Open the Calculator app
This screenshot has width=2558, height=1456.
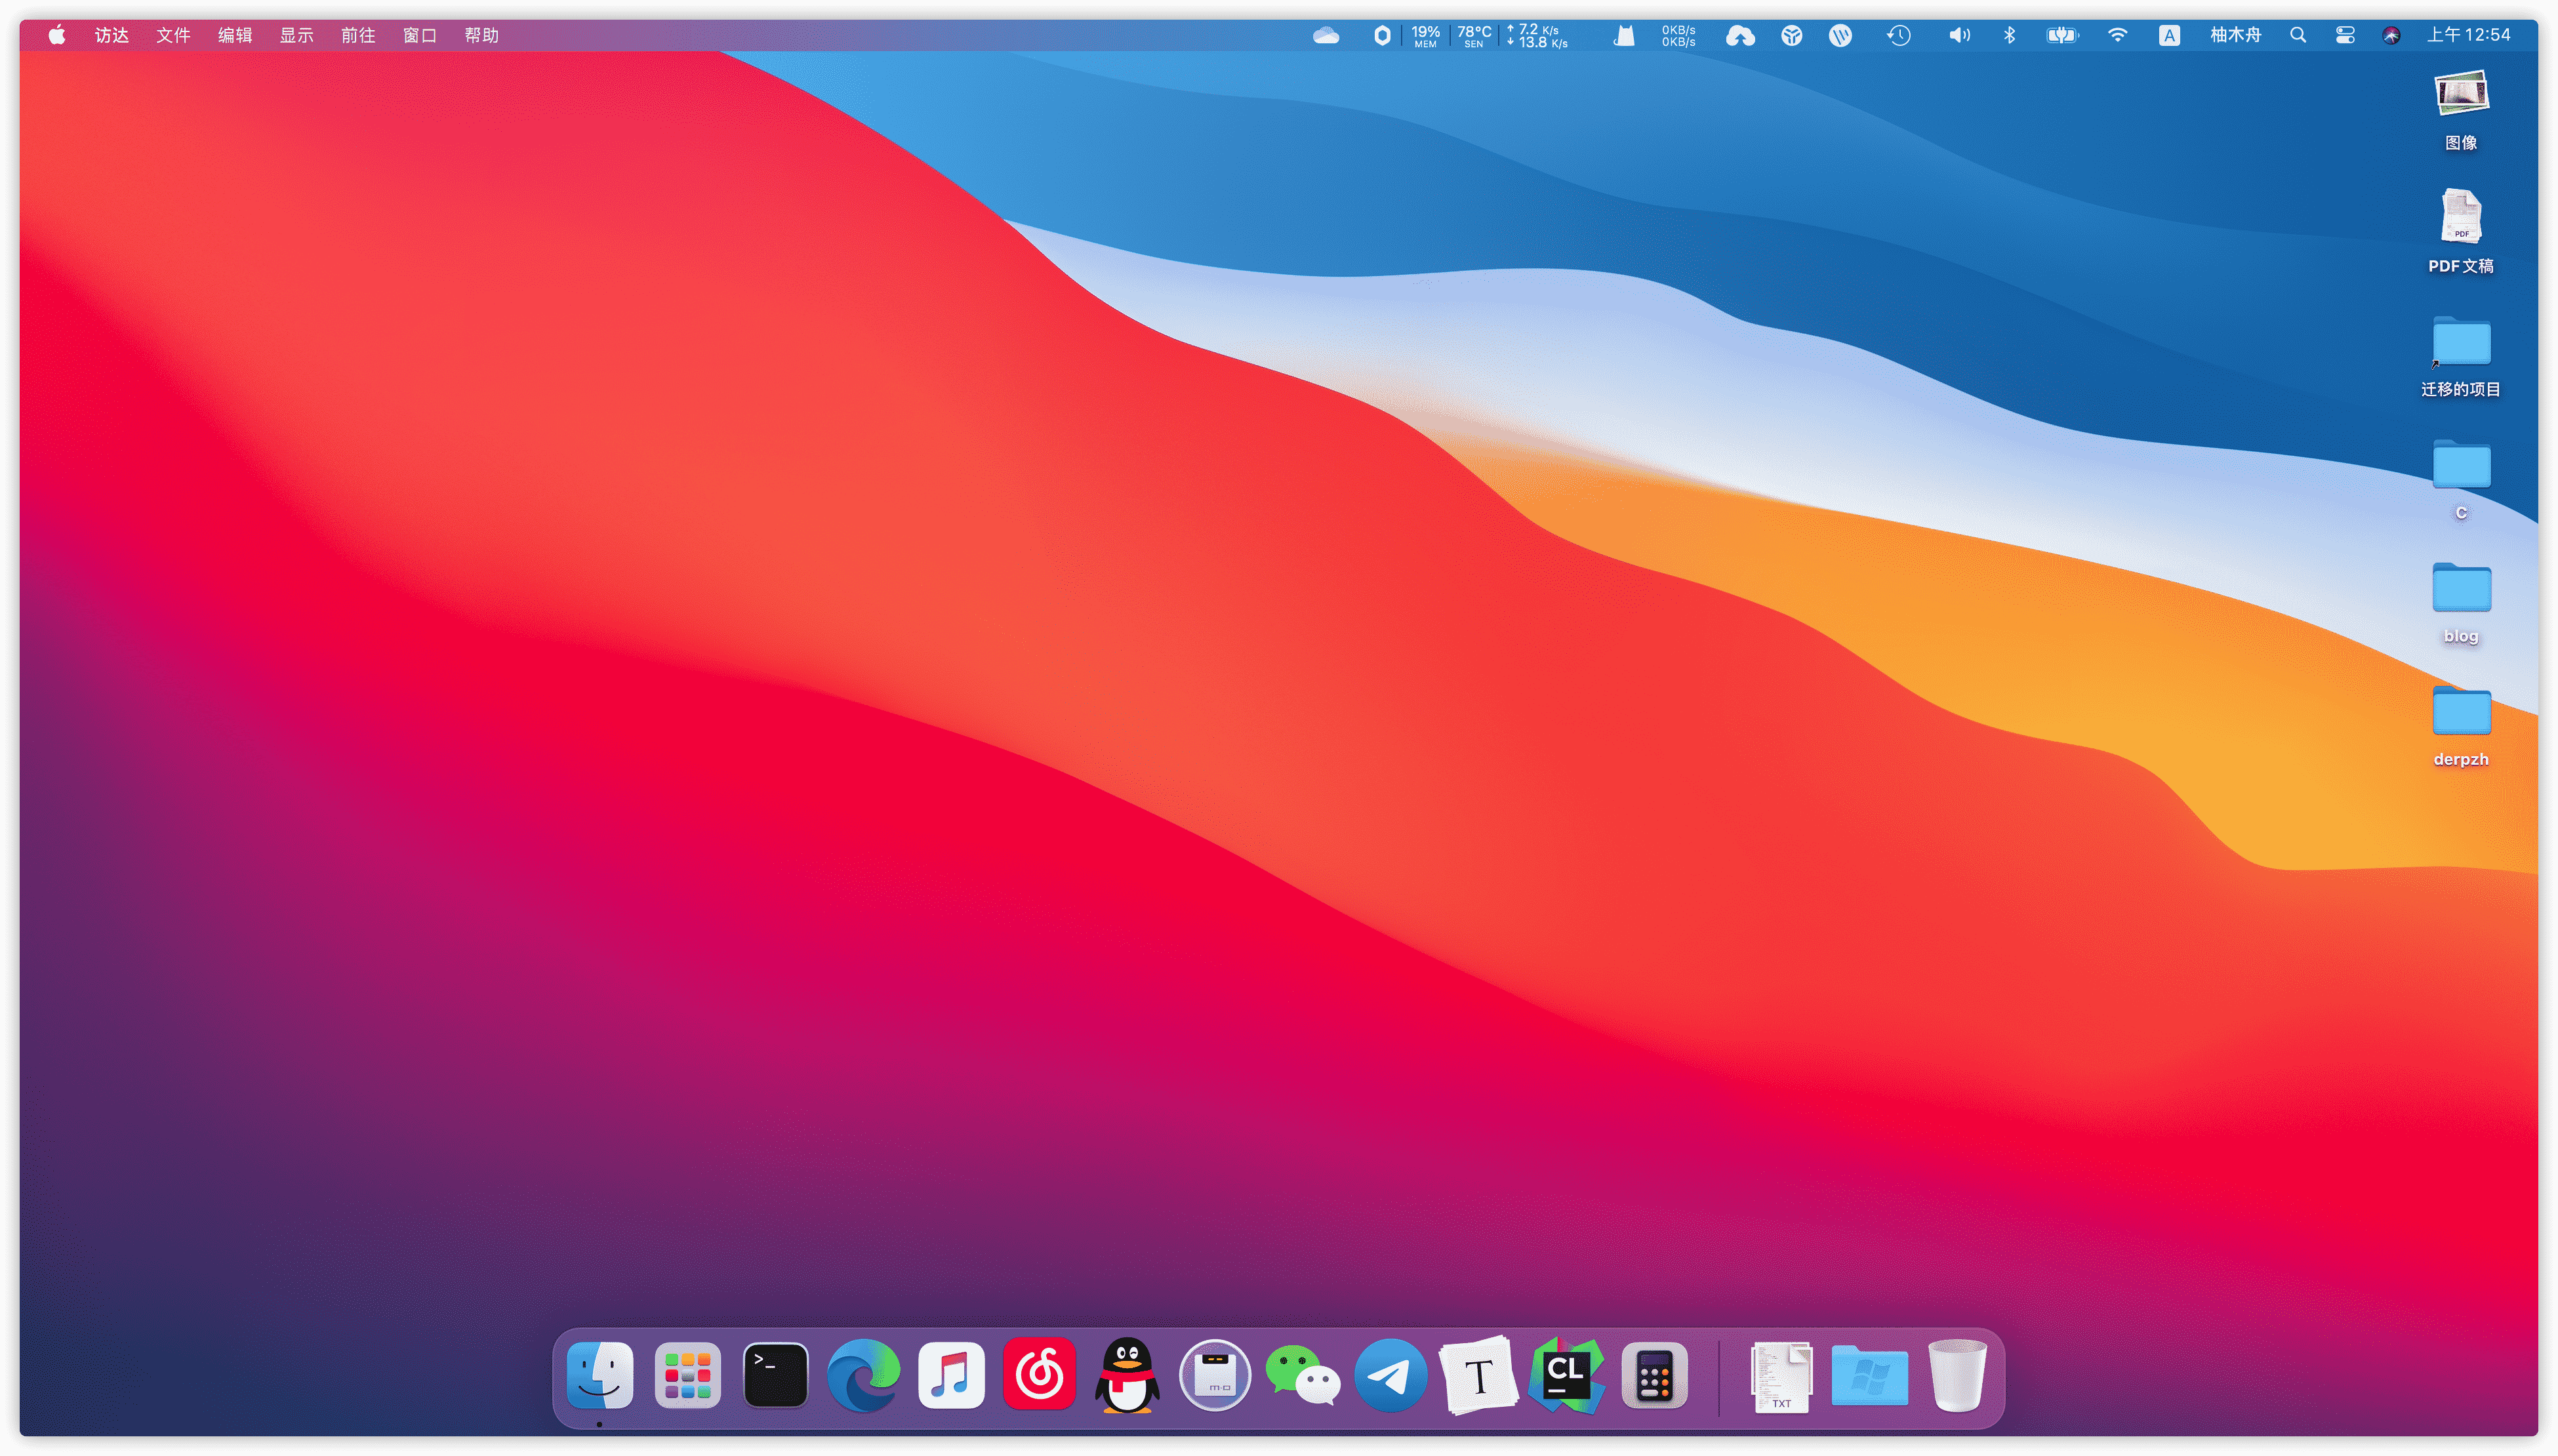(x=1655, y=1375)
